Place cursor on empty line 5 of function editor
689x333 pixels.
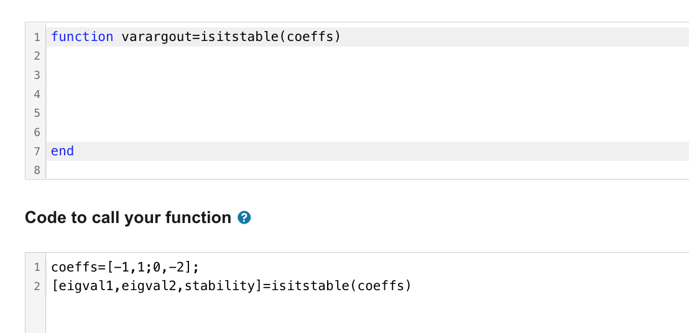point(368,113)
